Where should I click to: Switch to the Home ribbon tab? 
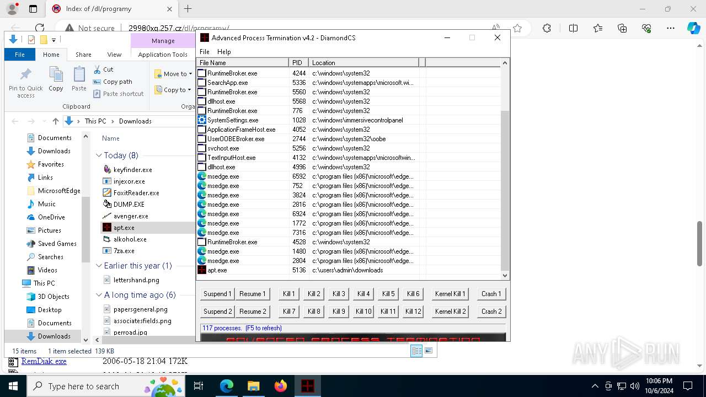51,55
